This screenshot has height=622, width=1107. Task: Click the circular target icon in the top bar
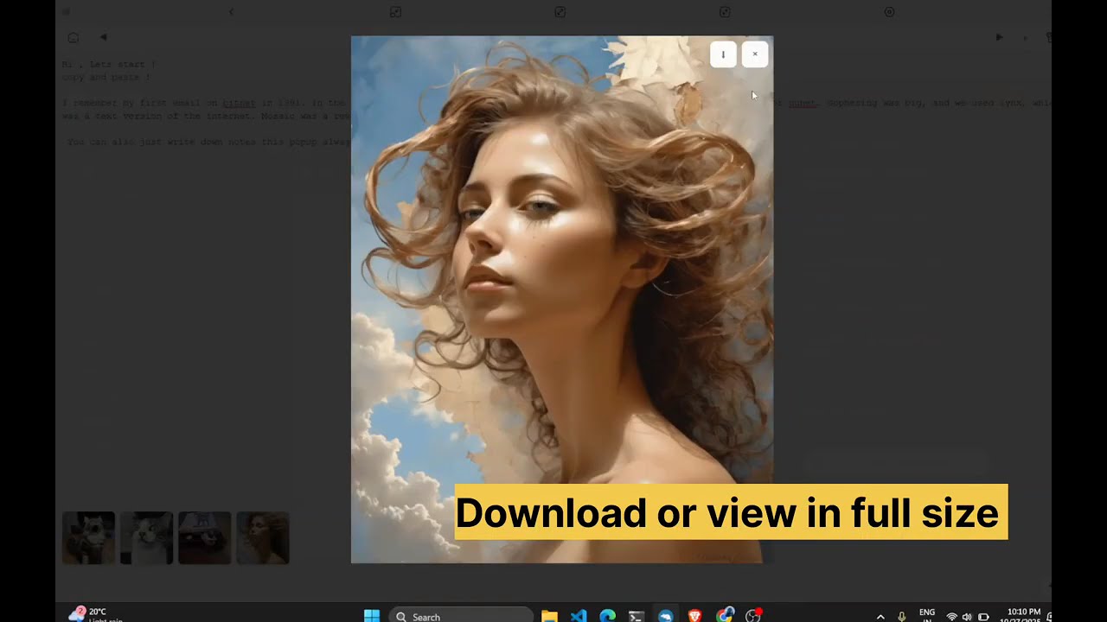[889, 12]
